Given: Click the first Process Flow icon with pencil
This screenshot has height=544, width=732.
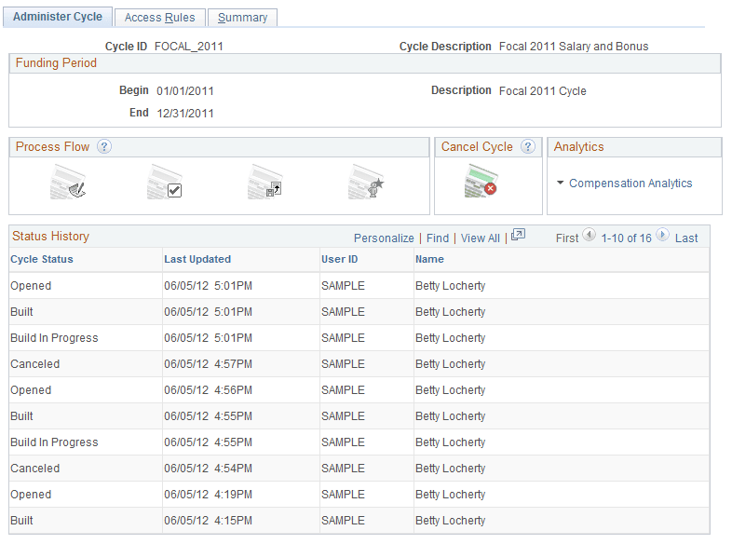Looking at the screenshot, I should tap(68, 183).
